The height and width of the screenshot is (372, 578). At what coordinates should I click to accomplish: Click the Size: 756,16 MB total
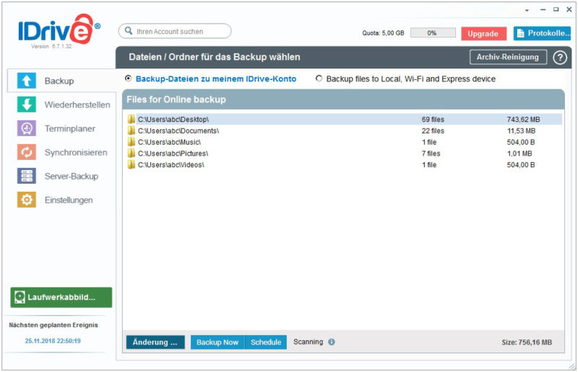527,342
